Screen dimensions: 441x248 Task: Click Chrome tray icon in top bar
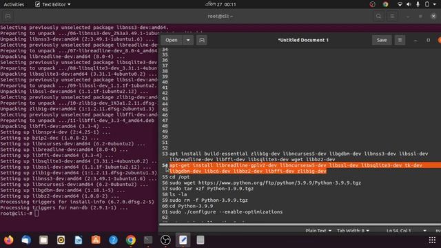pos(386,4)
